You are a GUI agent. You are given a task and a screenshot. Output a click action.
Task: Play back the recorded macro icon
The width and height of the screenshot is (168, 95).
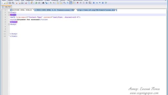click(x=83, y=3)
